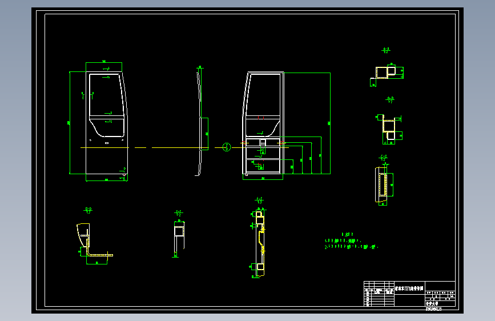Select the tall vertical section view with three tubes
This screenshot has width=495, height=321.
(260, 243)
